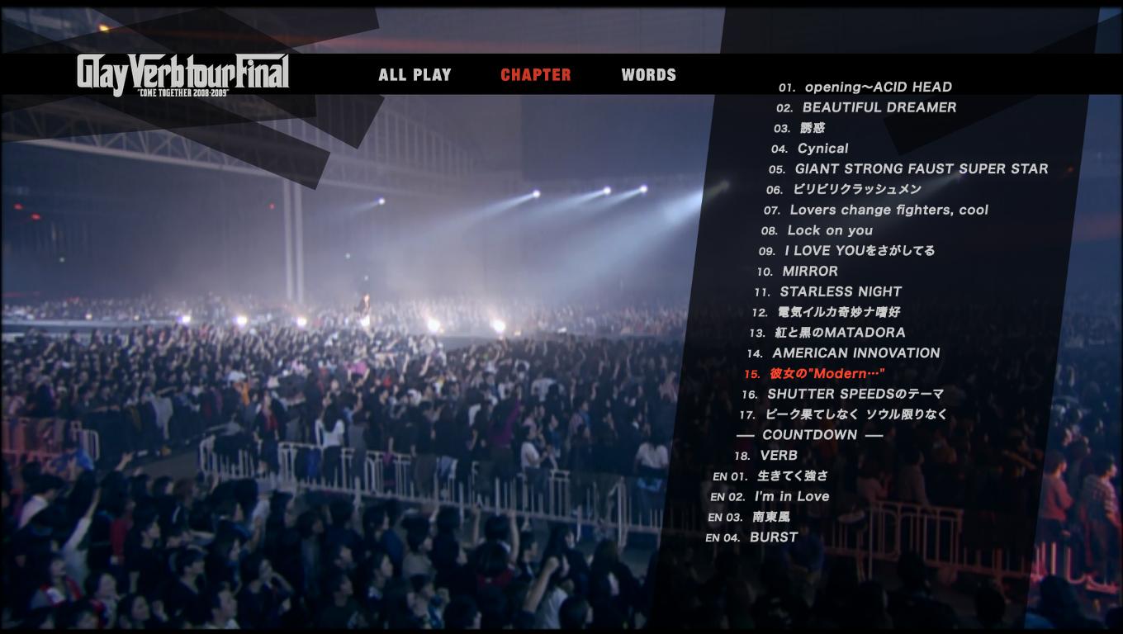Play chapter 01 opening～ACID HEAD

tap(865, 88)
